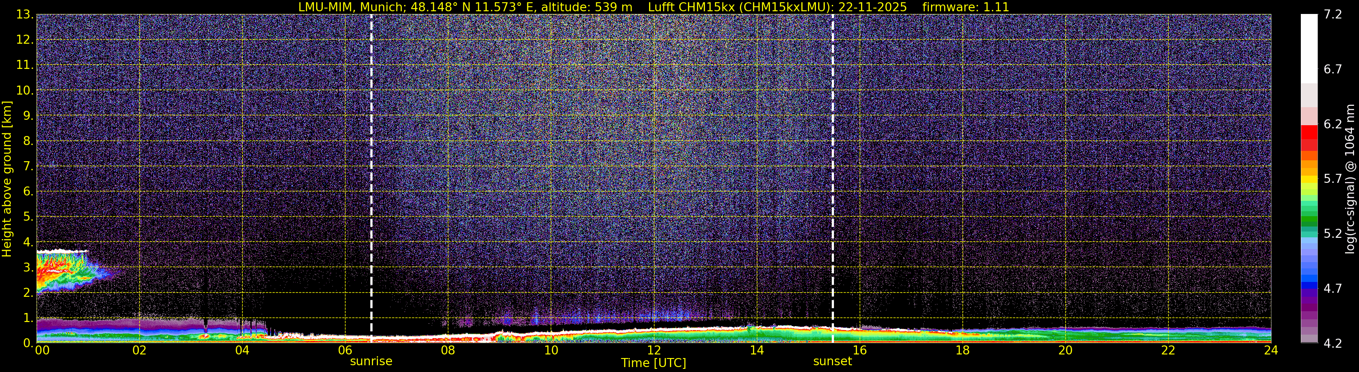1359x372 pixels.
Task: Click the 06 tick on the time axis
Action: (x=345, y=350)
